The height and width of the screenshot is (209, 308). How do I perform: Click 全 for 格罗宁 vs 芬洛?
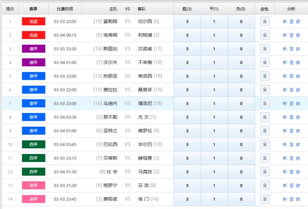265,185
